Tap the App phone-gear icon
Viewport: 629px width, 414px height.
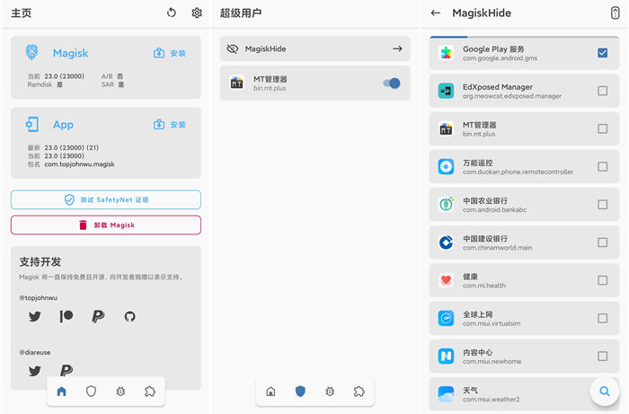[32, 124]
